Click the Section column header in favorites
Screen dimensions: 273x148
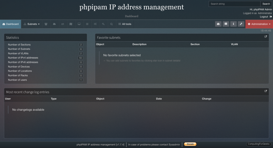[x=195, y=44]
